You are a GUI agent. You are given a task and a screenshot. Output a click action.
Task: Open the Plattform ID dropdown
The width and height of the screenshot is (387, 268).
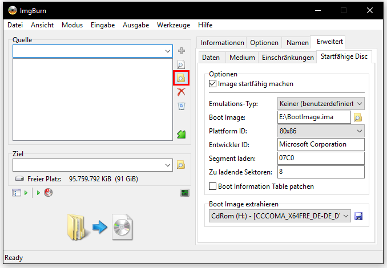[321, 131]
